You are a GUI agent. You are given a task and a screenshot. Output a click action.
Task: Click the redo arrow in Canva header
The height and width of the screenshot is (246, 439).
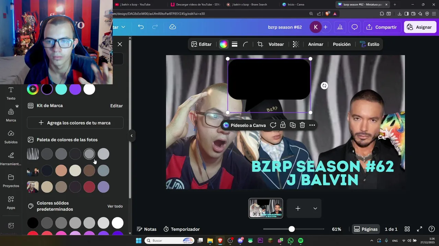click(155, 27)
